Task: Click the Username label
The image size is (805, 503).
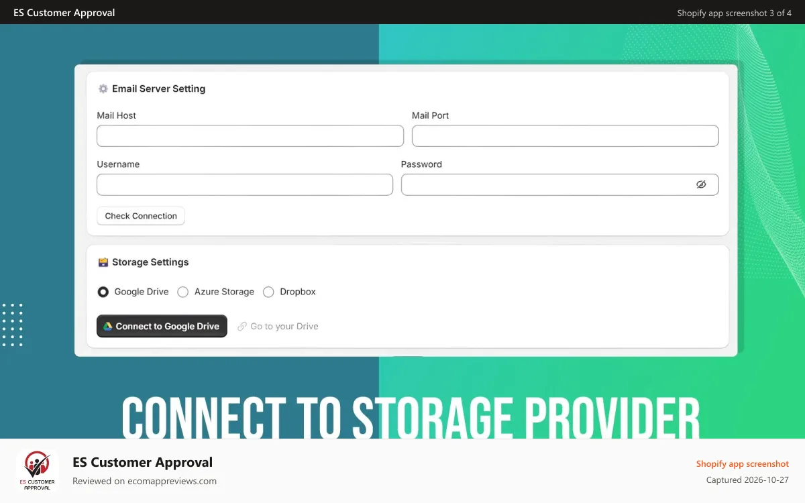Action: click(118, 164)
